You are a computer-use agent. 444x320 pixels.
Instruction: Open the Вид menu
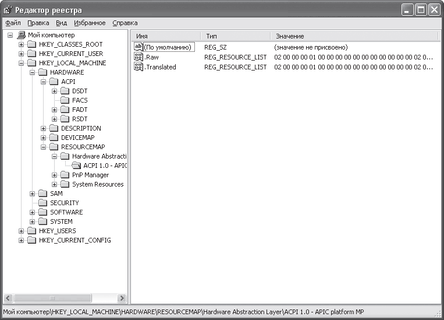tap(61, 23)
